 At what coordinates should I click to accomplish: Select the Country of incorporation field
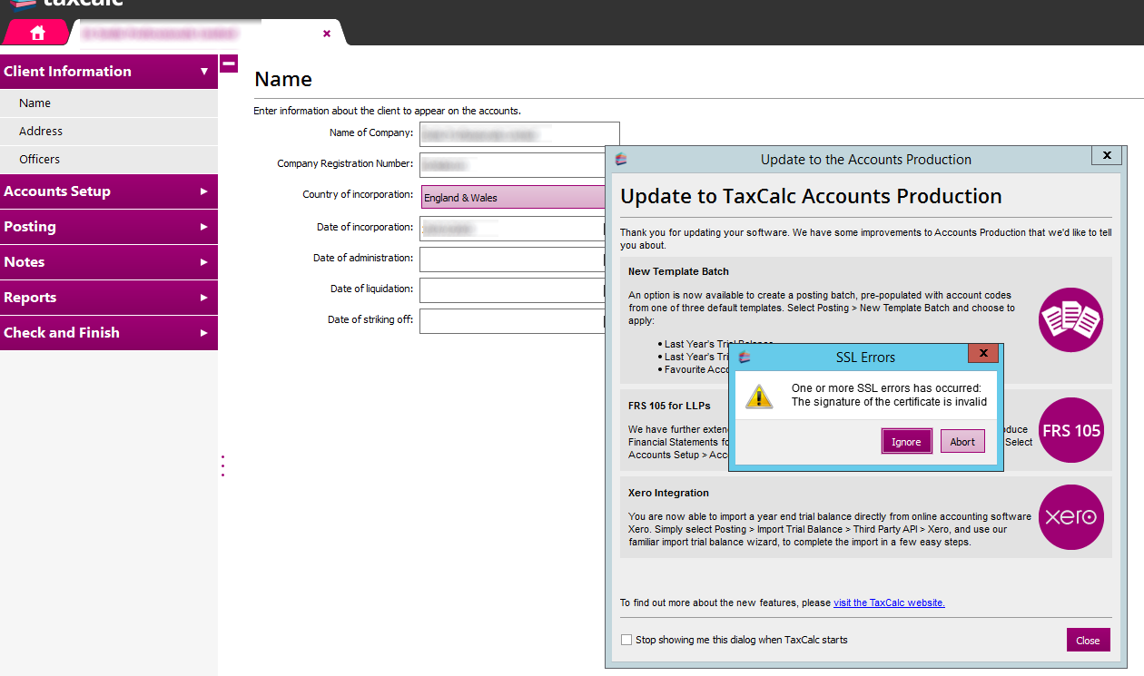512,195
